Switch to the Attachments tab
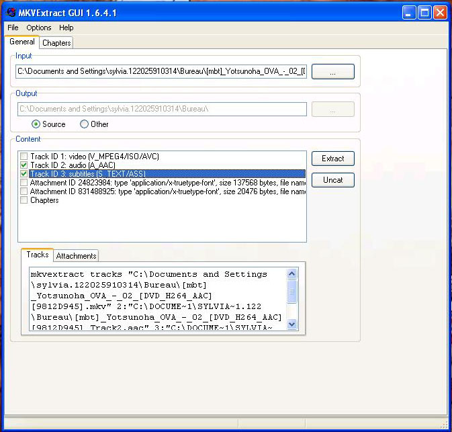The width and height of the screenshot is (452, 432). click(x=76, y=255)
